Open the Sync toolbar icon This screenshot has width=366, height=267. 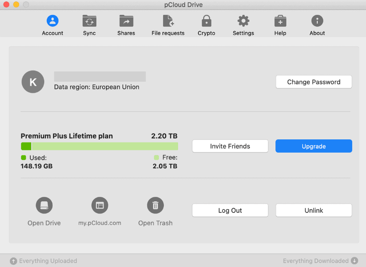tap(89, 21)
